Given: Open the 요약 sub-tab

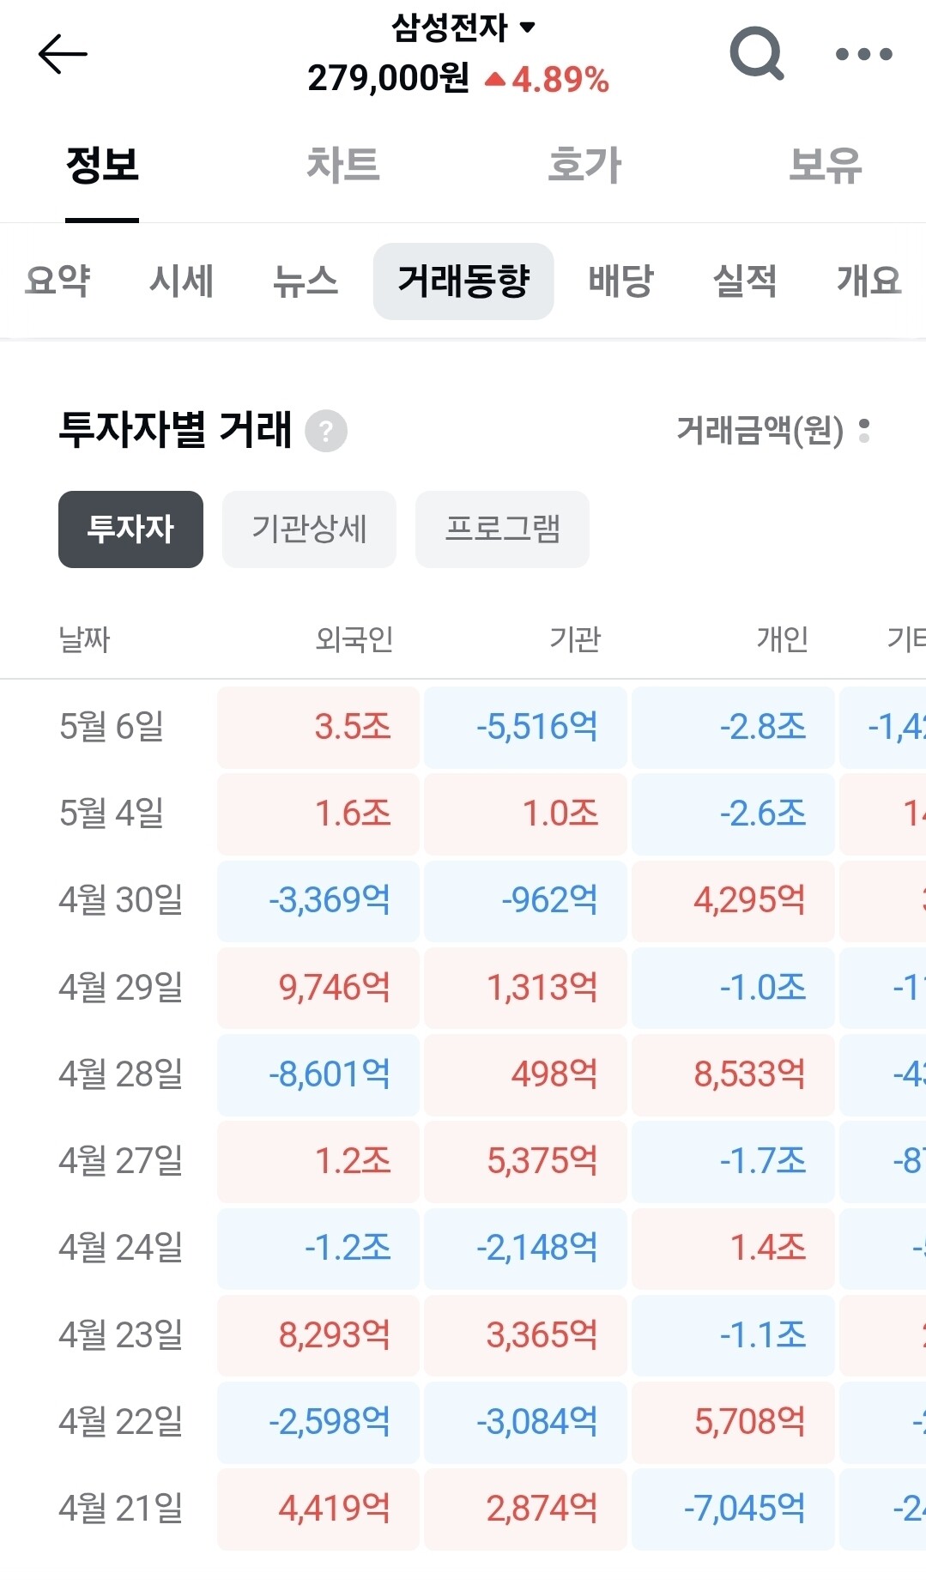Looking at the screenshot, I should [x=57, y=281].
